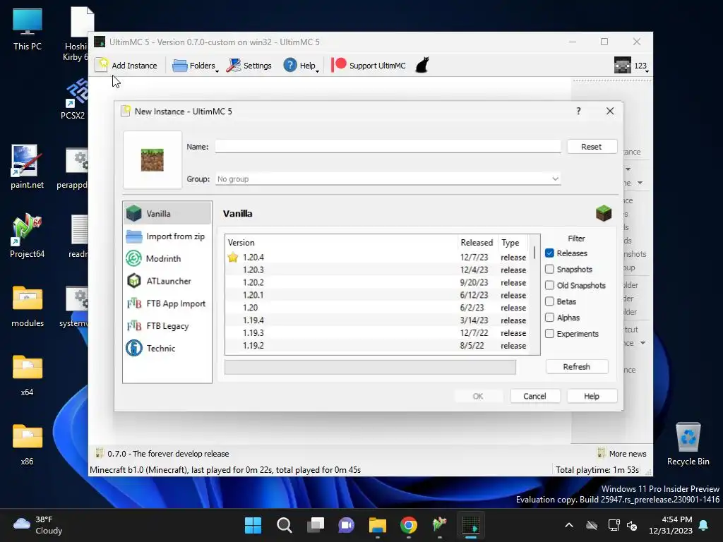
Task: Select FTB Legacy source
Action: coord(167,326)
